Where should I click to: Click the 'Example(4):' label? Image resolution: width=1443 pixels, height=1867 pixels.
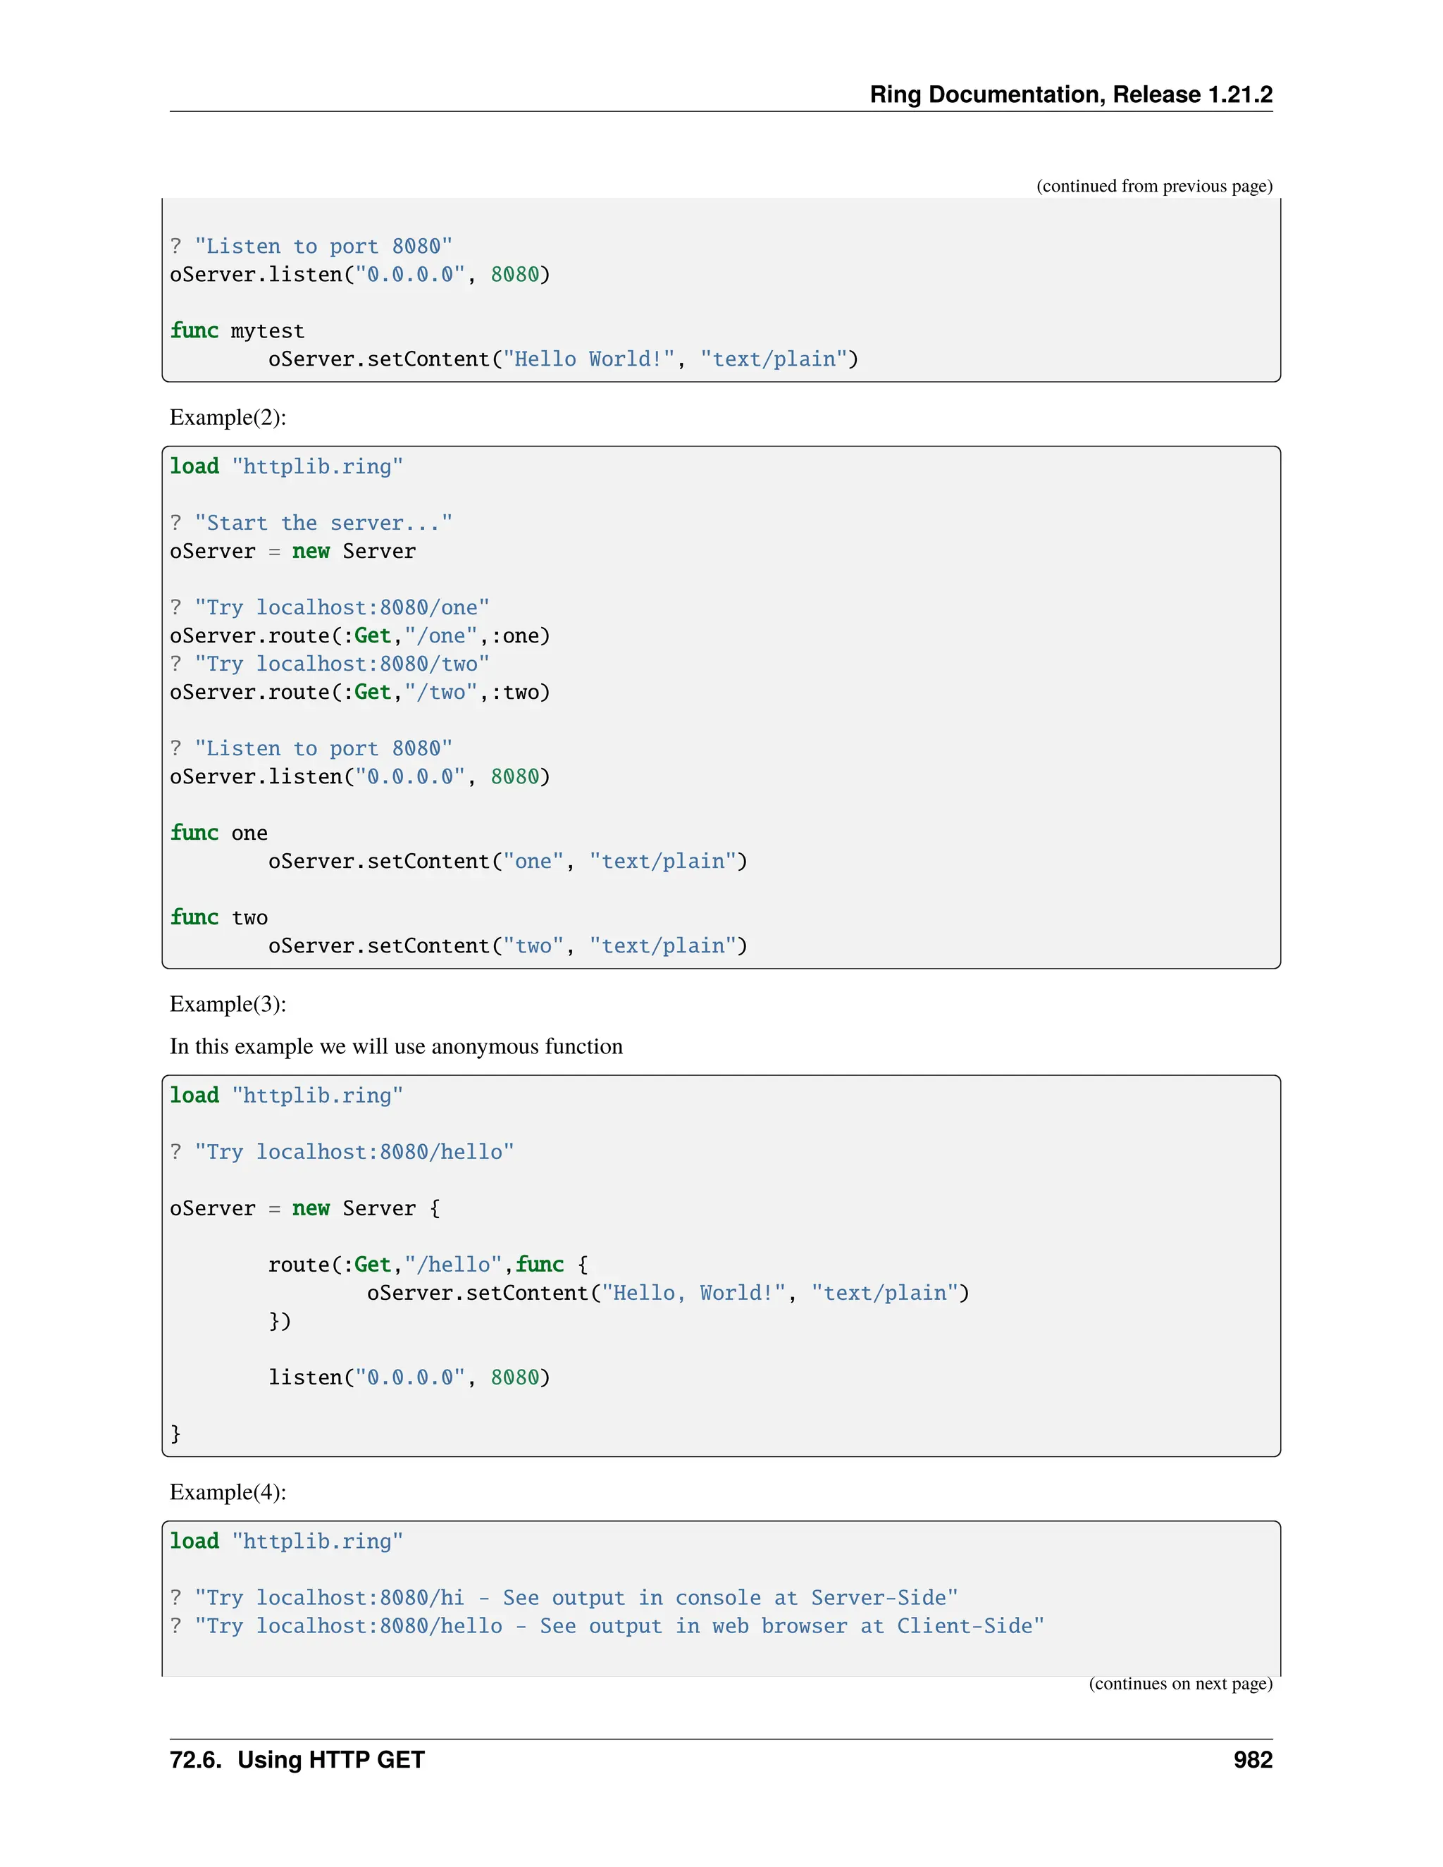[x=228, y=1491]
